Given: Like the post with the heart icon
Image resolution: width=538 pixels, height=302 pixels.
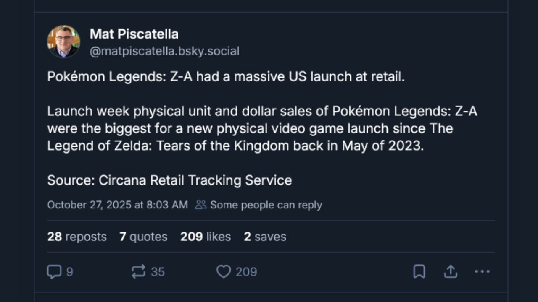Looking at the screenshot, I should (x=223, y=272).
